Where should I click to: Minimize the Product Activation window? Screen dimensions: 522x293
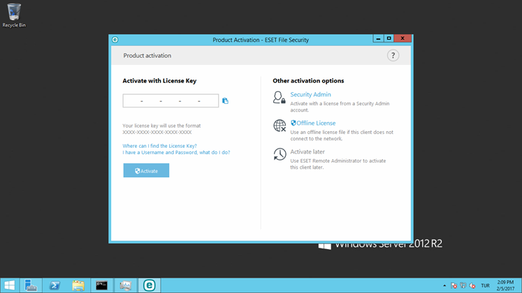coord(378,38)
